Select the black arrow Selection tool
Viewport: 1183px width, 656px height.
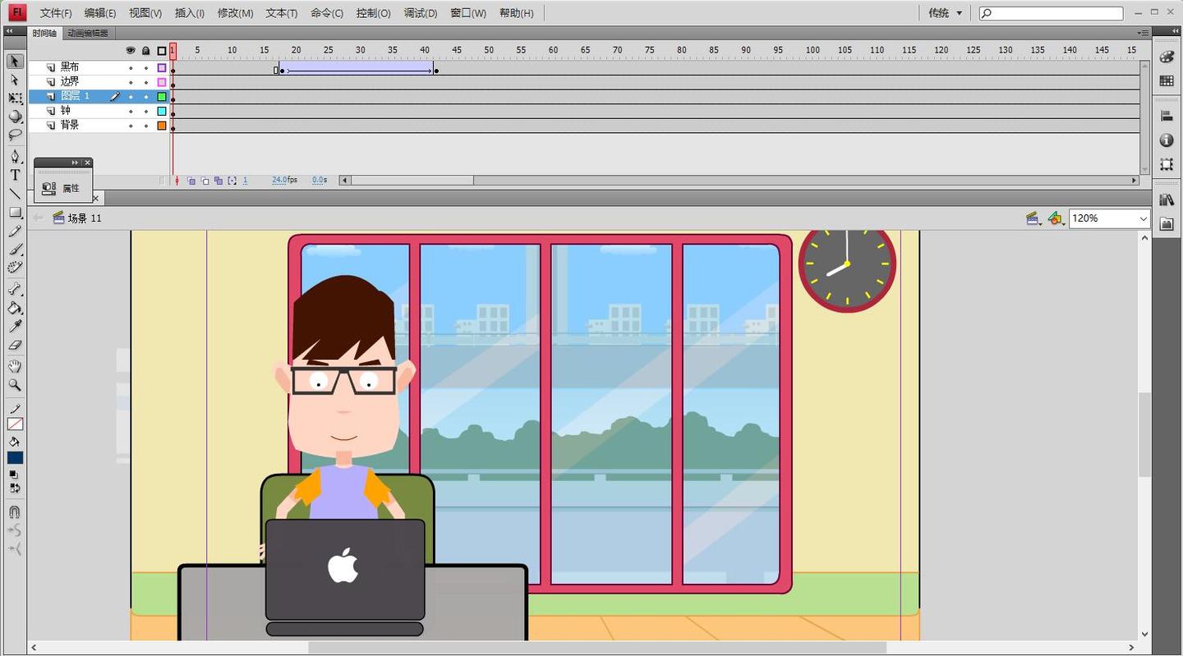15,62
